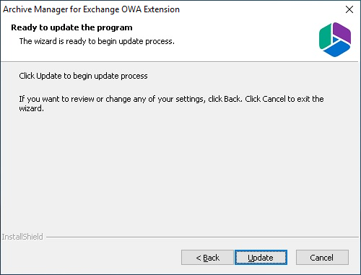The image size is (361, 275).
Task: Click the green segment of the logo
Action: tap(325, 36)
